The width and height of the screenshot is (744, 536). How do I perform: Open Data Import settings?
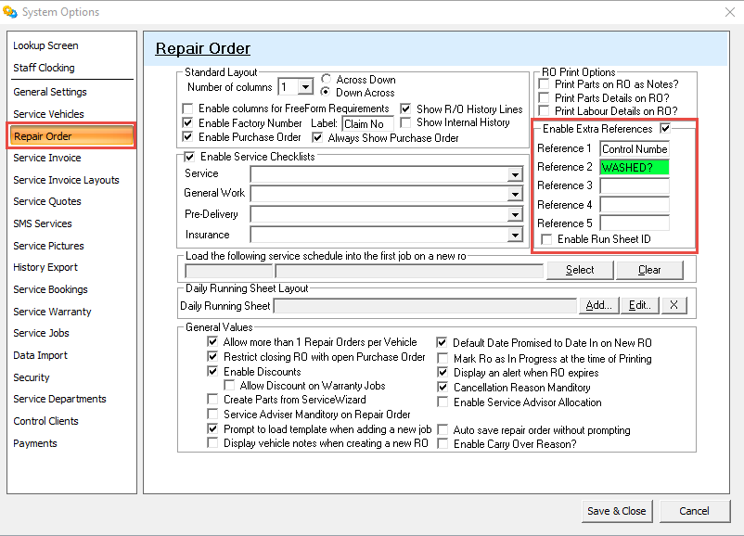coord(40,356)
